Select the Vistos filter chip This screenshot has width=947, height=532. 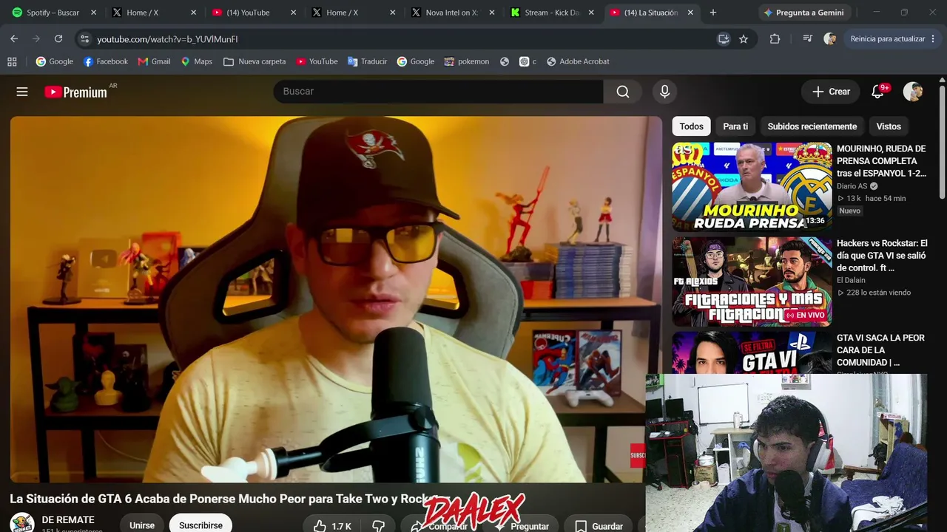(889, 126)
